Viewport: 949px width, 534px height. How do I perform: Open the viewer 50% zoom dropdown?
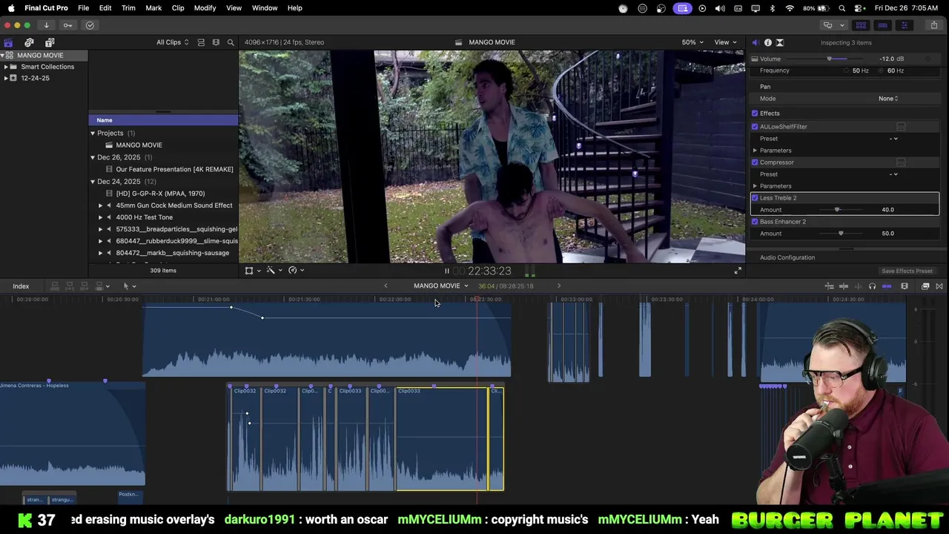point(692,42)
